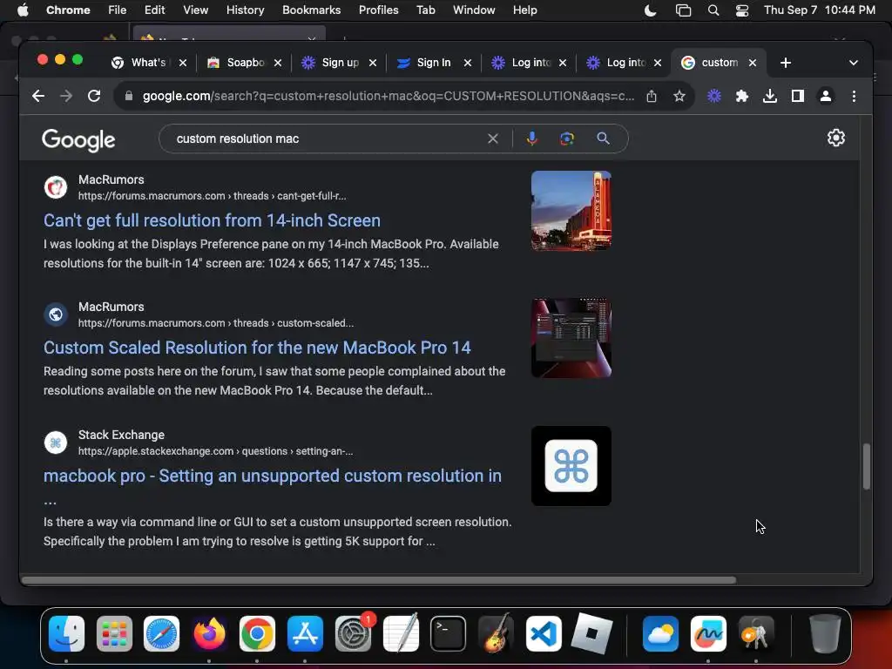Image resolution: width=892 pixels, height=669 pixels.
Task: Open Google quick settings gear
Action: [835, 138]
